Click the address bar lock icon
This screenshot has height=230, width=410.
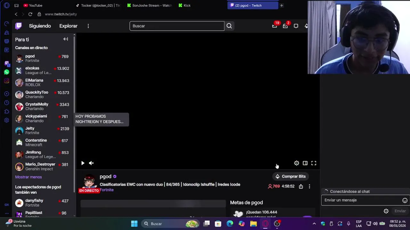point(39,14)
